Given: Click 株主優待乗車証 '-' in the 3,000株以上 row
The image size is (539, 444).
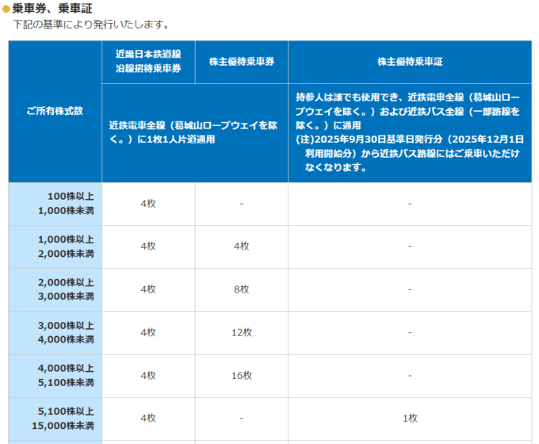Looking at the screenshot, I should point(410,332).
